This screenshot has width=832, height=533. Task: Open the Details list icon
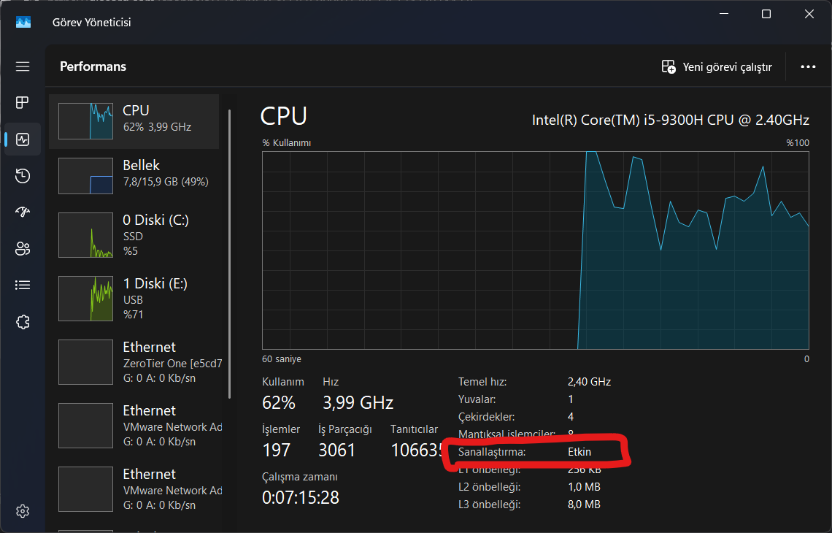(x=23, y=285)
